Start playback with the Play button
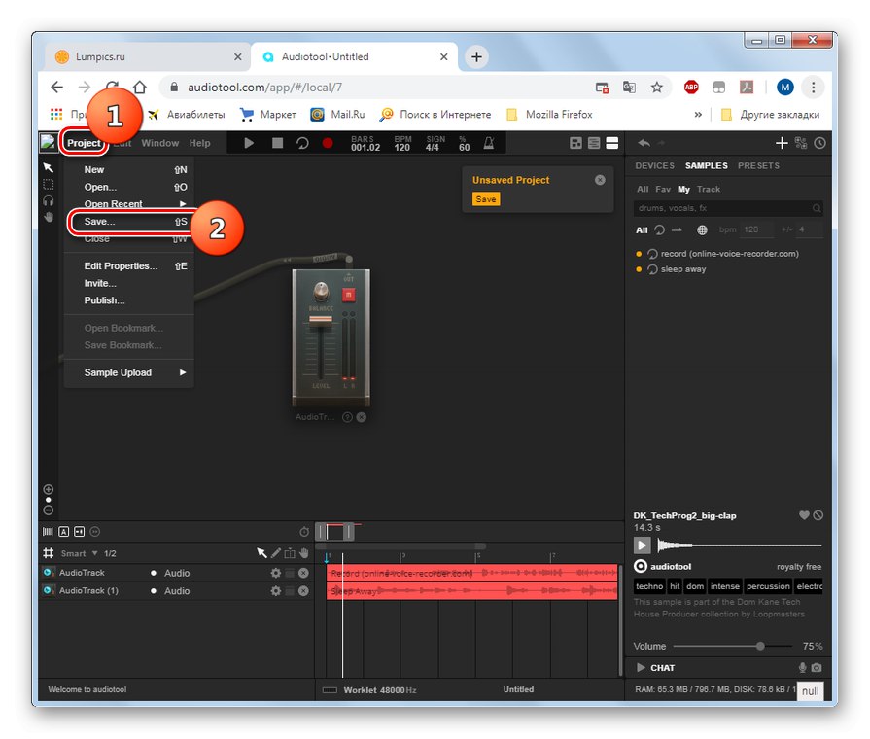This screenshot has width=870, height=739. pos(249,143)
